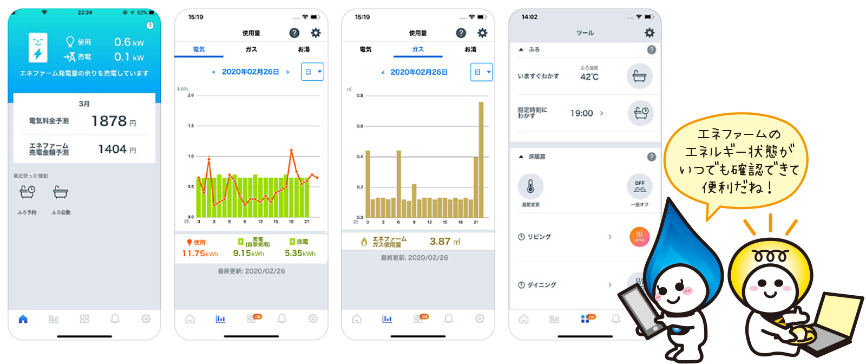The width and height of the screenshot is (866, 364).
Task: Tap the ふろ自動 auto bath icon
Action: pyautogui.click(x=61, y=192)
